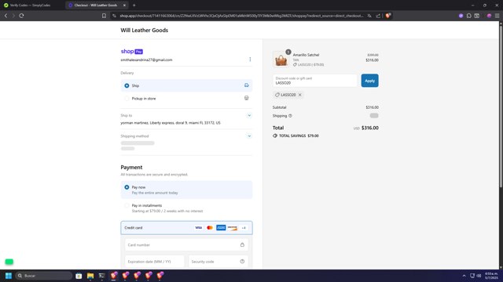The width and height of the screenshot is (503, 282).
Task: Click the Mastercard logo
Action: 210,228
